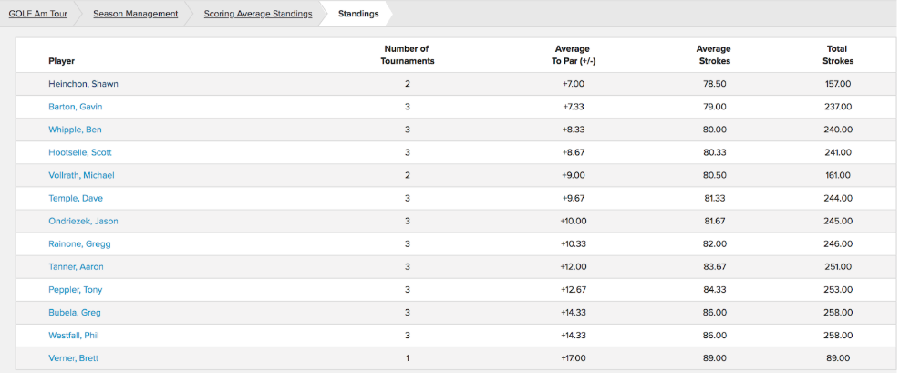Open Temple, Dave player link
The image size is (900, 373).
click(x=75, y=199)
